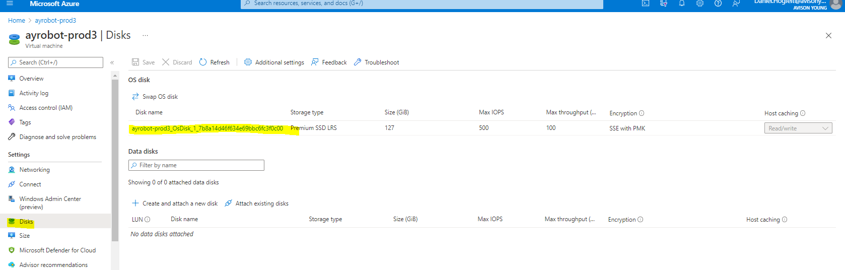Click the Microsoft Defender shield icon

tap(12, 250)
